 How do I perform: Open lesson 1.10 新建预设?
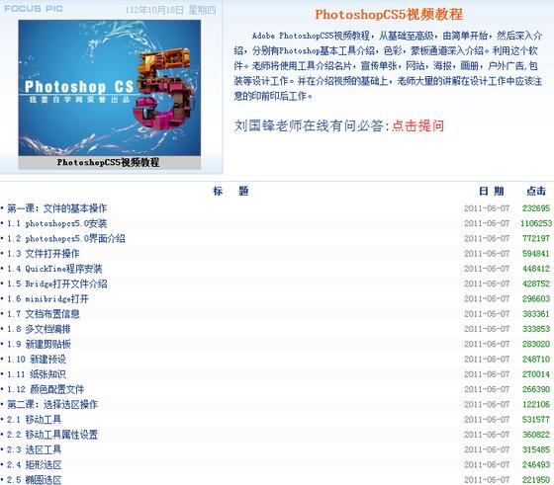point(37,360)
